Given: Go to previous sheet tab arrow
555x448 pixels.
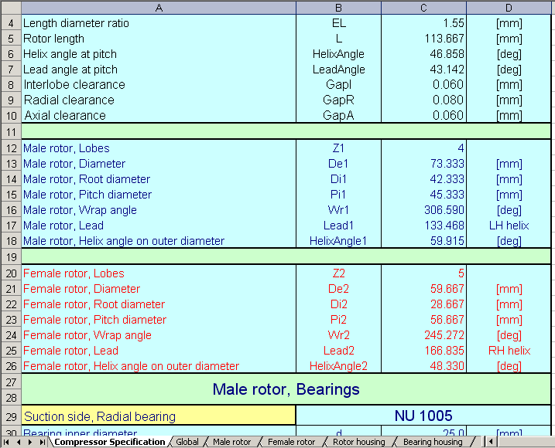Looking at the screenshot, I should (19, 442).
